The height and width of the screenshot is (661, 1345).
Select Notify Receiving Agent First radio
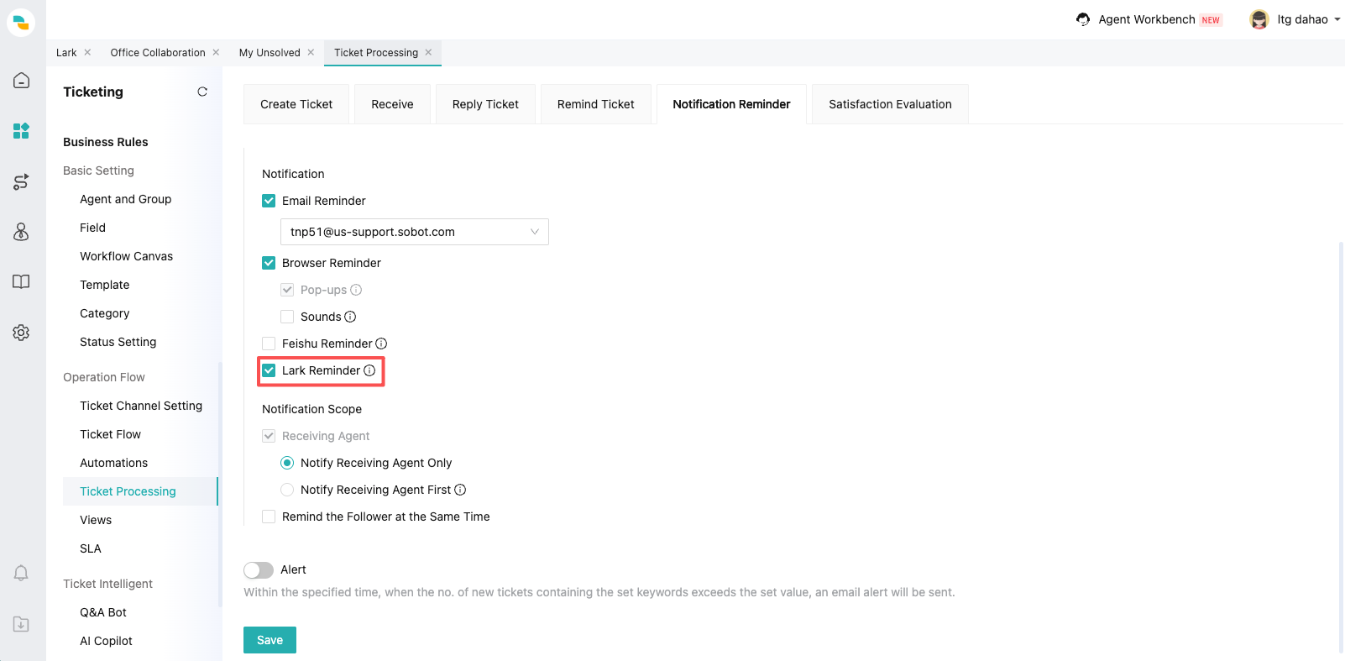(287, 490)
